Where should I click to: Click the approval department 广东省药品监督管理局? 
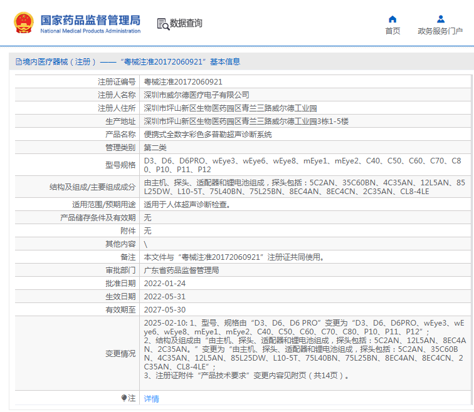[x=181, y=270]
